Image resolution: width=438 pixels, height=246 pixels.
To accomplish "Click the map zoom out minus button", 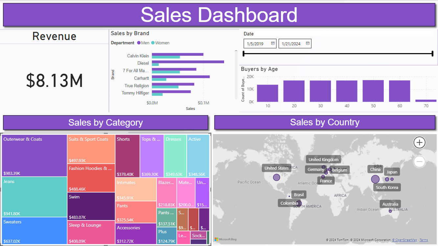I will [x=419, y=161].
